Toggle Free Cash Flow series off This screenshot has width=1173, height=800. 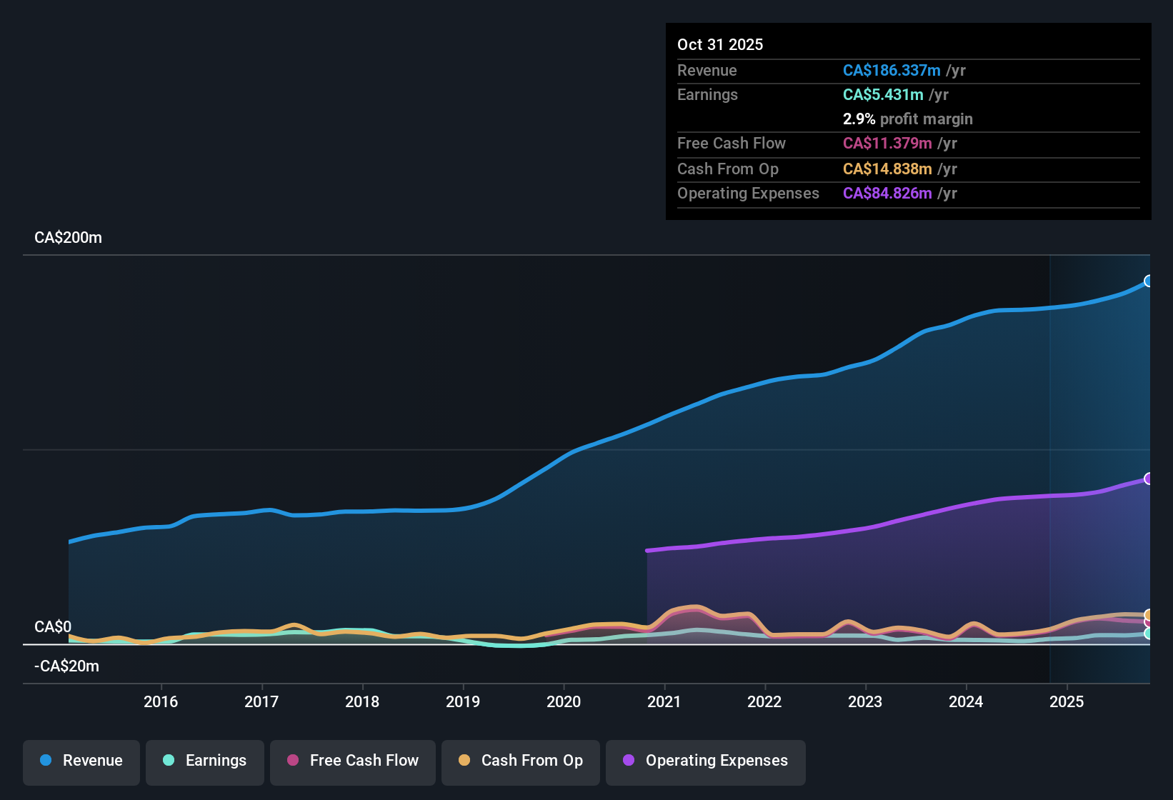pyautogui.click(x=352, y=761)
